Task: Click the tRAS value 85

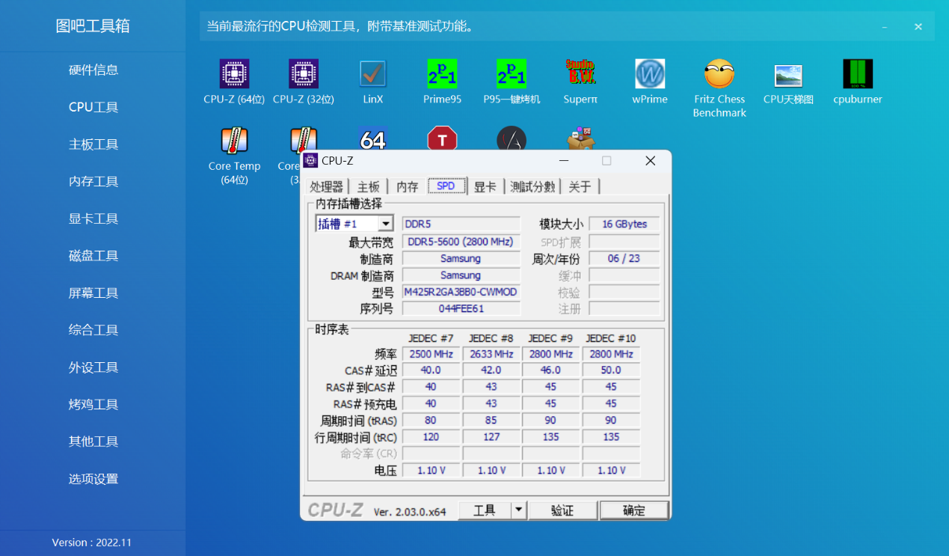Action: tap(491, 421)
